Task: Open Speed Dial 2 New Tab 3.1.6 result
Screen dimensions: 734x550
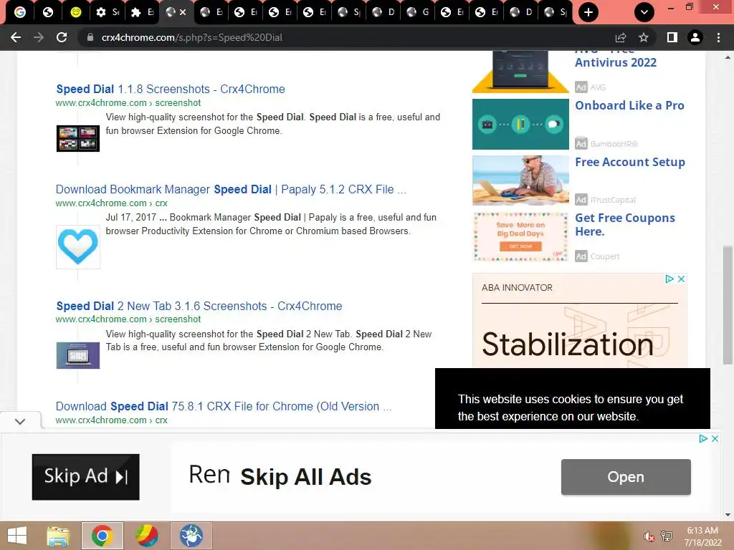Action: tap(199, 306)
